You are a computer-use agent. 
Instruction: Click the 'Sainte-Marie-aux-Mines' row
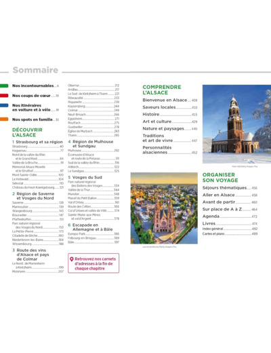93,217
